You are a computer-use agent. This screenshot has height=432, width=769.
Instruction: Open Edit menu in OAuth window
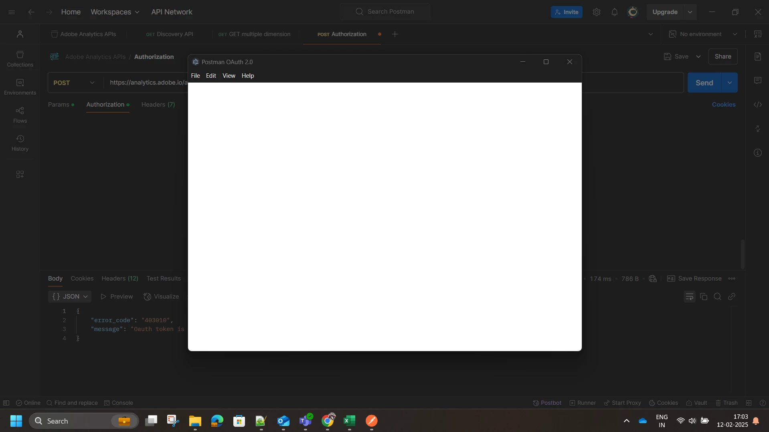[211, 76]
